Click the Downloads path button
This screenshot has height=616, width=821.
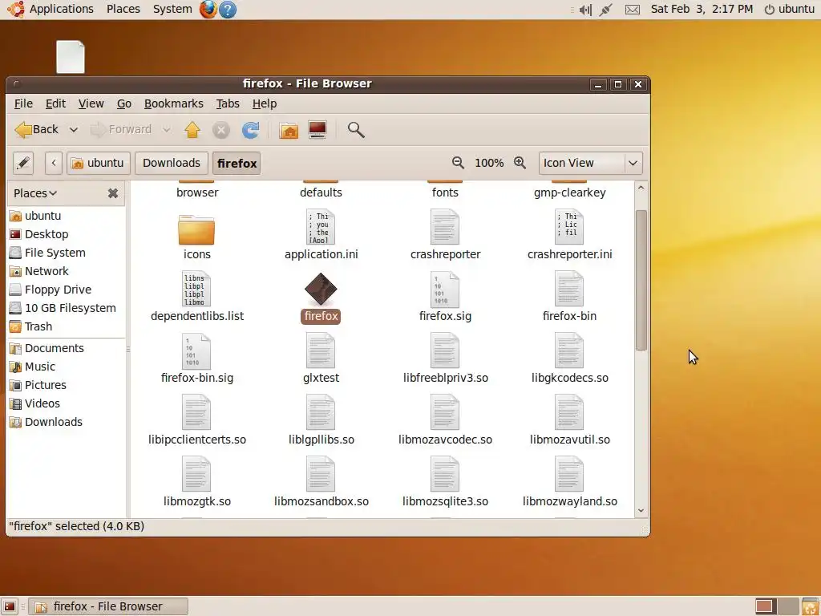[x=172, y=163]
